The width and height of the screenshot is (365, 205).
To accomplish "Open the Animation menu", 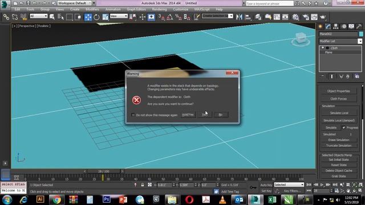I will 113,9.
